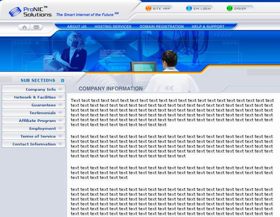The image size is (280, 217).
Task: Open the Domain Registration menu
Action: coord(162,27)
